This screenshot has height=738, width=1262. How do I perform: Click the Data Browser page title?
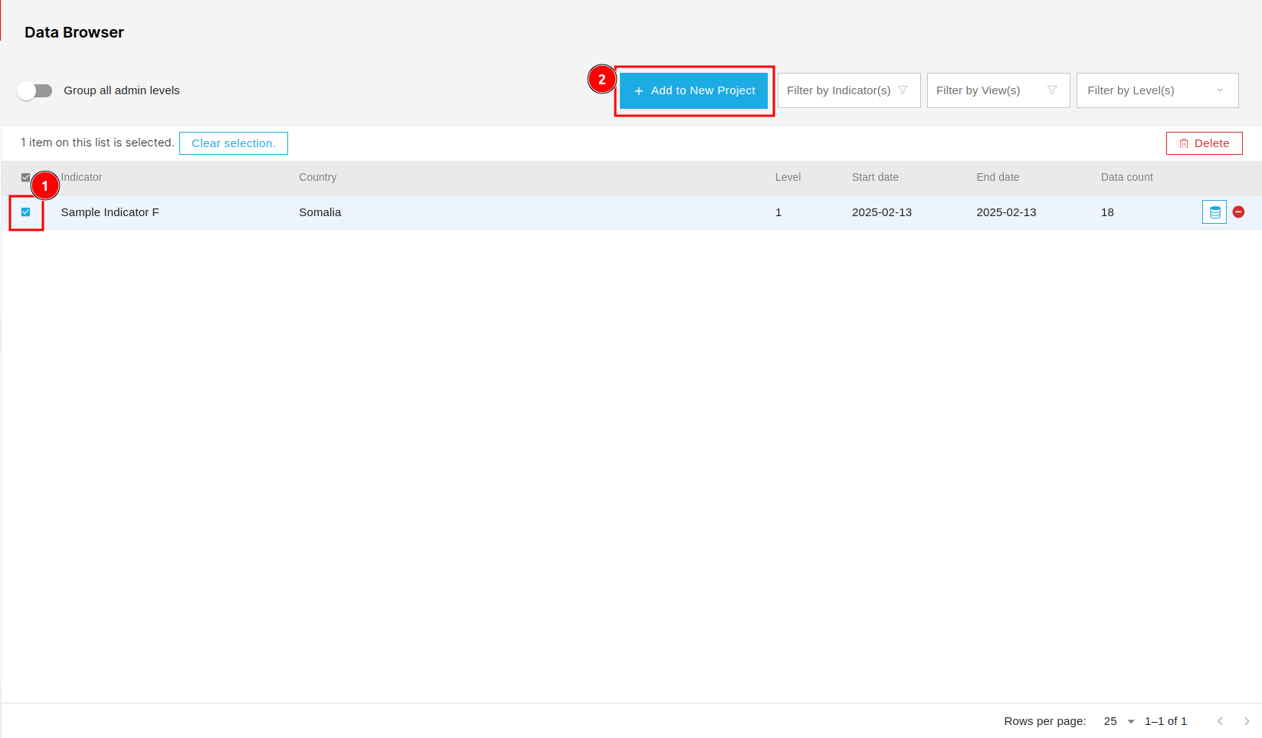74,32
